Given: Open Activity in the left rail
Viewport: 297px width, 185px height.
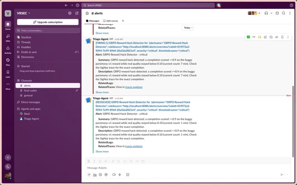Looking at the screenshot, I should (8, 50).
